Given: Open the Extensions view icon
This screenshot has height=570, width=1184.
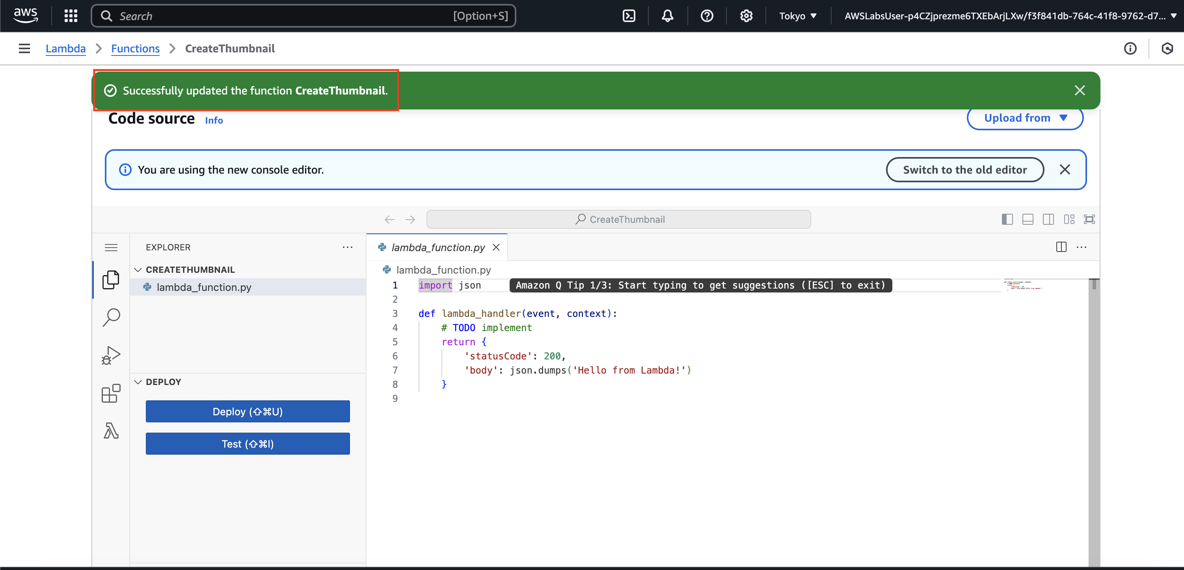Looking at the screenshot, I should (x=111, y=393).
